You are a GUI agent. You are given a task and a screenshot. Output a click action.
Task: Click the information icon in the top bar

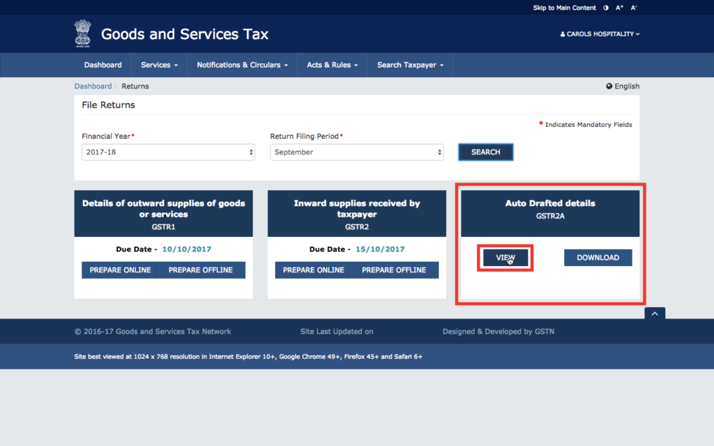pos(607,8)
